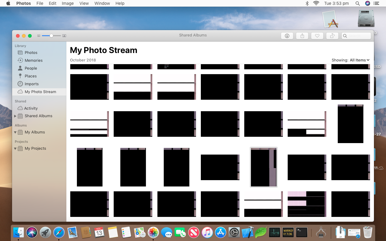Open Maps from the Dock
This screenshot has height=241, width=386.
tap(140, 232)
